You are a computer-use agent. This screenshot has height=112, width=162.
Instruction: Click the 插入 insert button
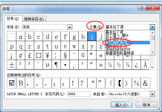tap(122, 105)
